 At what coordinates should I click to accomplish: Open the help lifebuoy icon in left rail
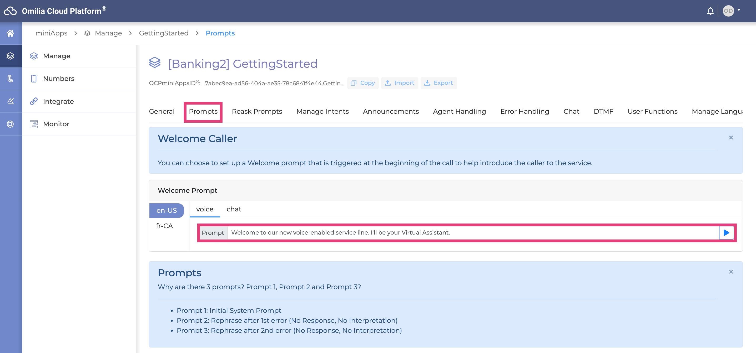click(x=11, y=124)
